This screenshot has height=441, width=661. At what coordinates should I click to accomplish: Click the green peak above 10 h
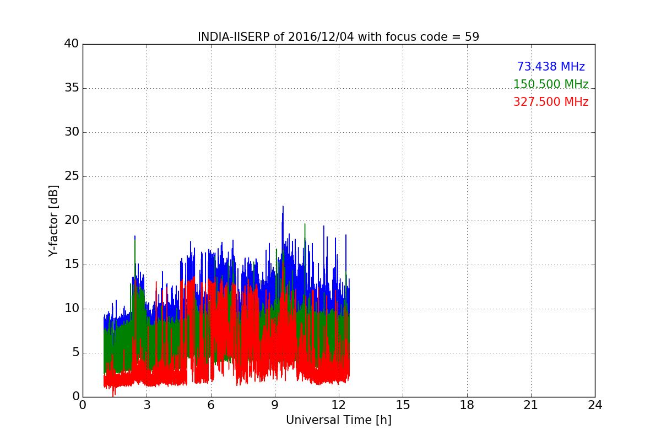(x=305, y=224)
